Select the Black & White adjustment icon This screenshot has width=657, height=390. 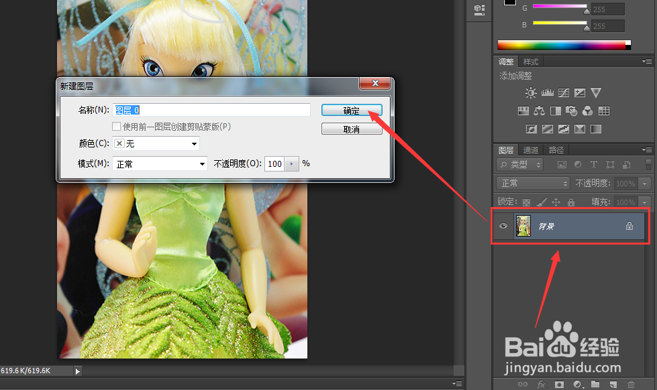pos(555,111)
